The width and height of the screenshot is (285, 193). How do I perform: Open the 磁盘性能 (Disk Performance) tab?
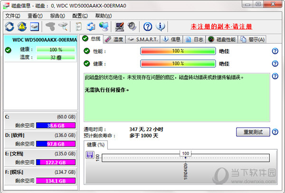(223, 39)
